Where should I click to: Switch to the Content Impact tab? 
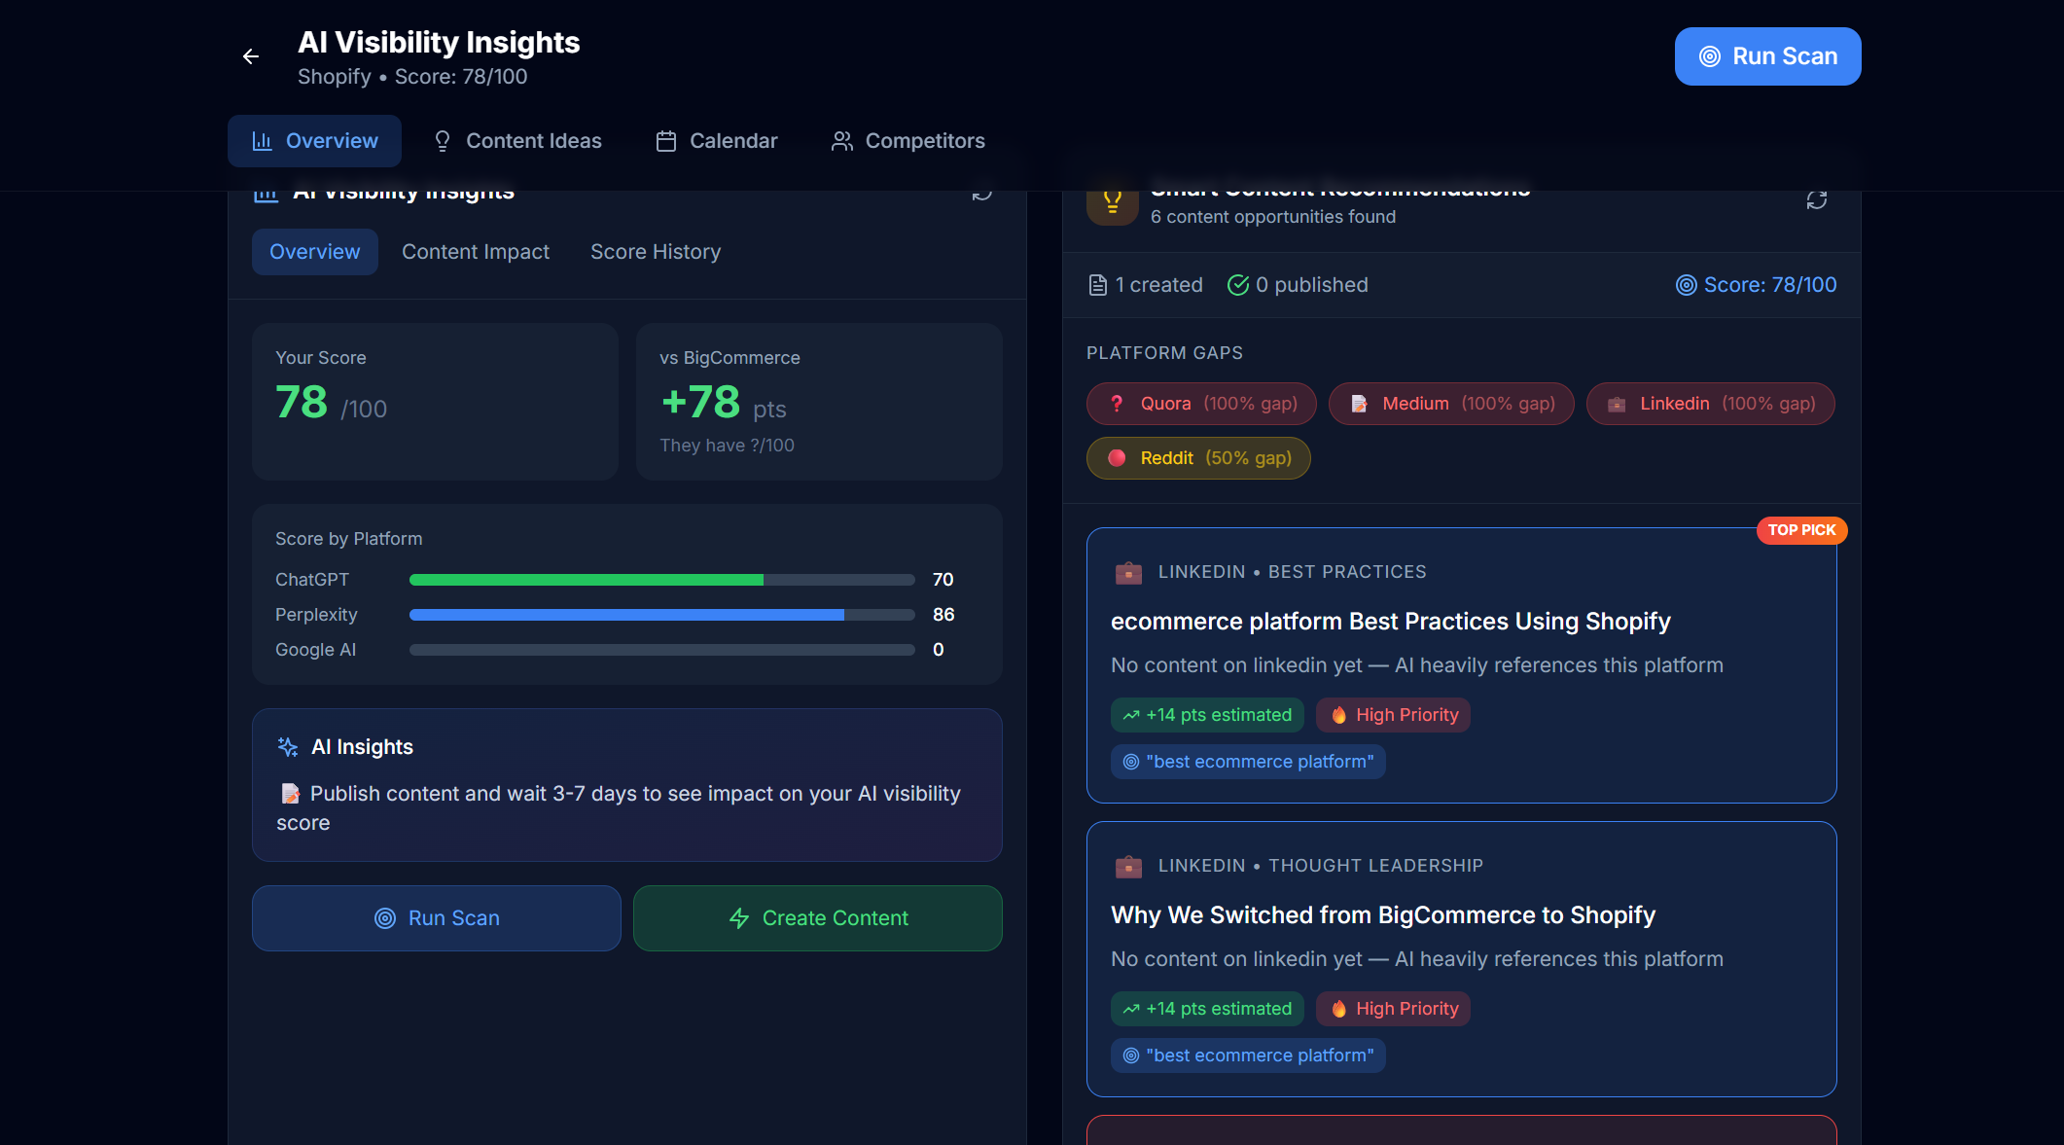pos(476,251)
